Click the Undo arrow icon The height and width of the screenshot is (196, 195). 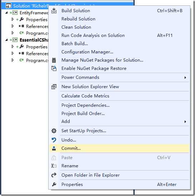tap(54, 140)
